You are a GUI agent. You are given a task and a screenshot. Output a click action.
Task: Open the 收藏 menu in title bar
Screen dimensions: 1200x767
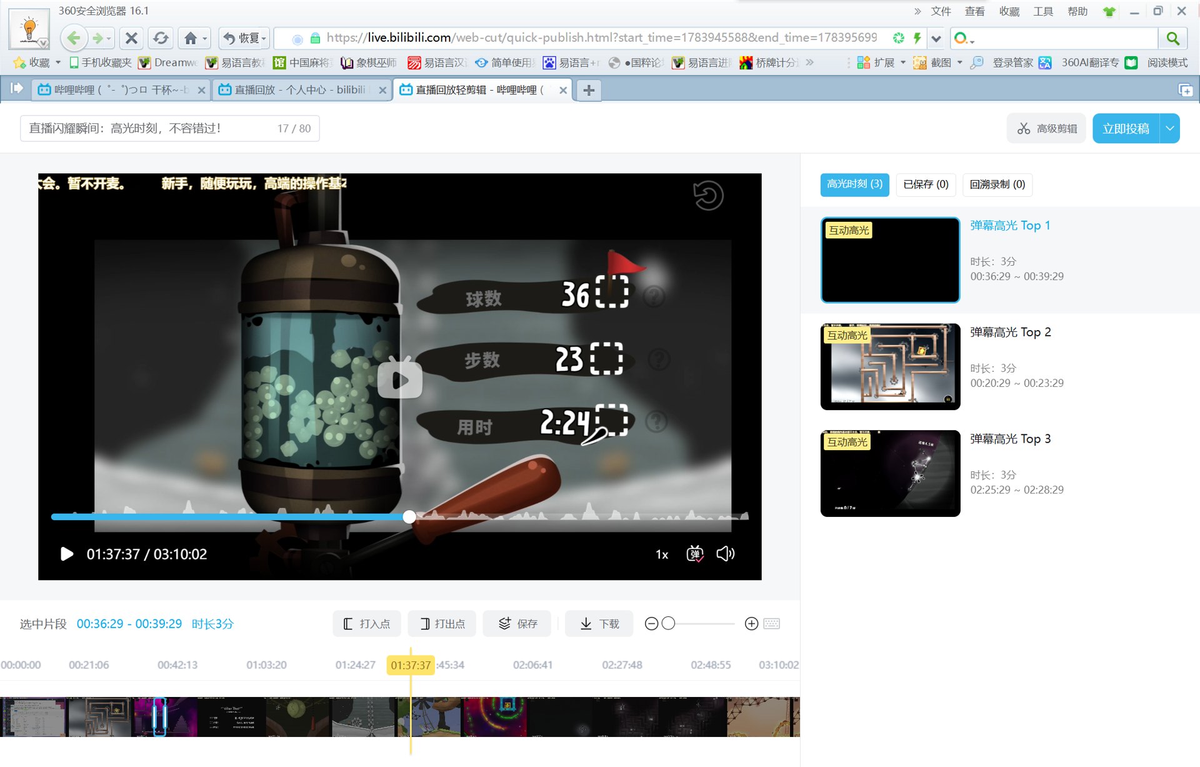tap(1009, 11)
